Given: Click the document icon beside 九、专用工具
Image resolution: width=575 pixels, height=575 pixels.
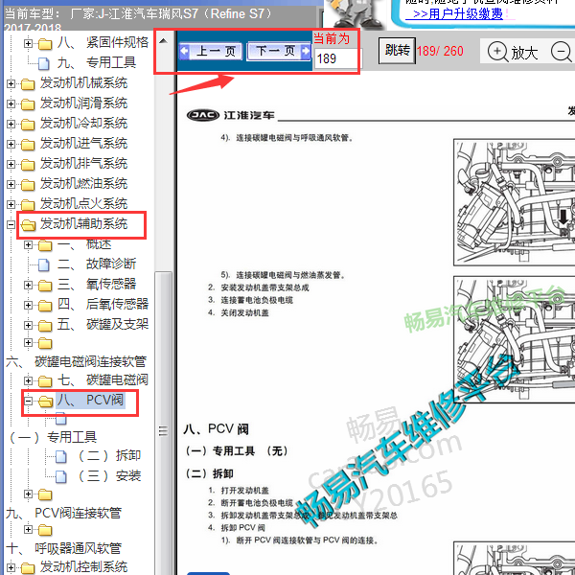Looking at the screenshot, I should 44,64.
